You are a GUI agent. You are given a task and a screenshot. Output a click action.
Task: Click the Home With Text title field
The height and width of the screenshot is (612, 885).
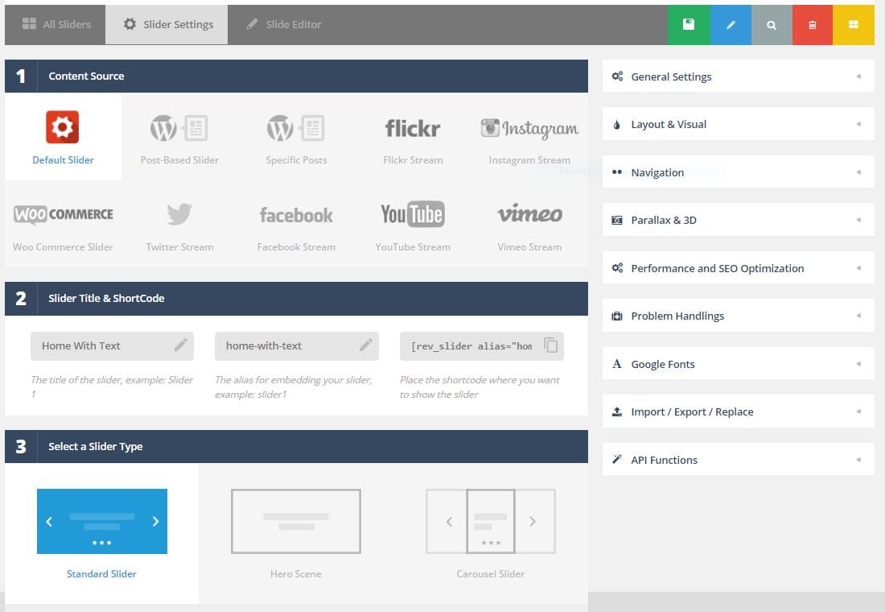(x=112, y=345)
